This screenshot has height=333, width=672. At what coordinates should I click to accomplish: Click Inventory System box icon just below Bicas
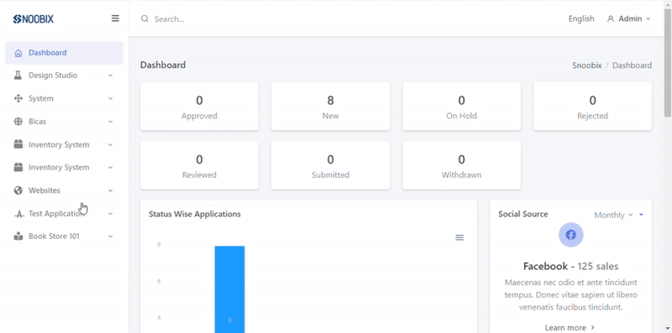[18, 144]
